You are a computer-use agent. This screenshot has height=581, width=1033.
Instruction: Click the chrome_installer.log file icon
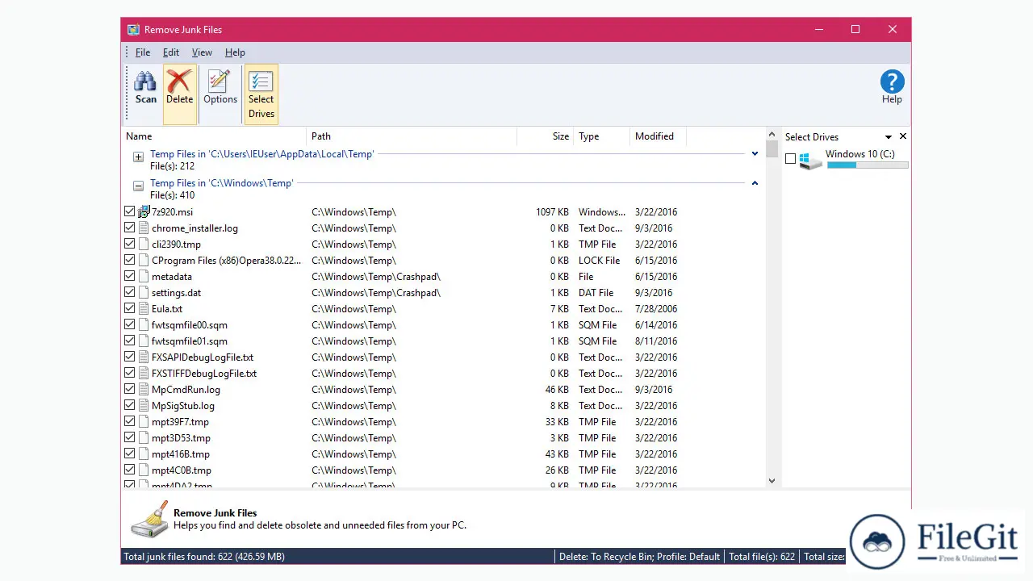pos(144,228)
